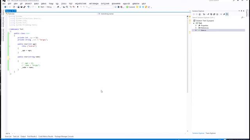The height and width of the screenshot is (140, 250).
Task: Open the Toolbox side panel tab
Action: click(x=3, y=12)
